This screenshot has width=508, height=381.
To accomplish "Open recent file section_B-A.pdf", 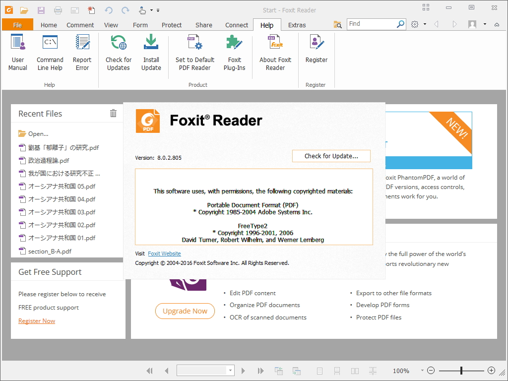I will tap(50, 251).
